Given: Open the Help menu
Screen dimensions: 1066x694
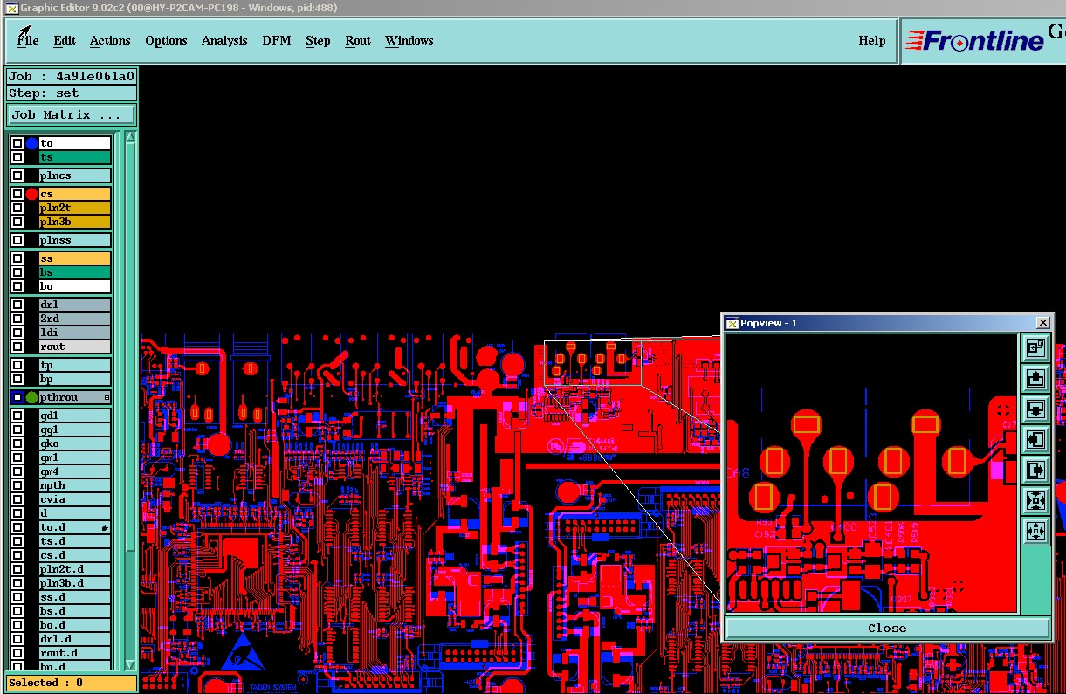Looking at the screenshot, I should pyautogui.click(x=872, y=40).
